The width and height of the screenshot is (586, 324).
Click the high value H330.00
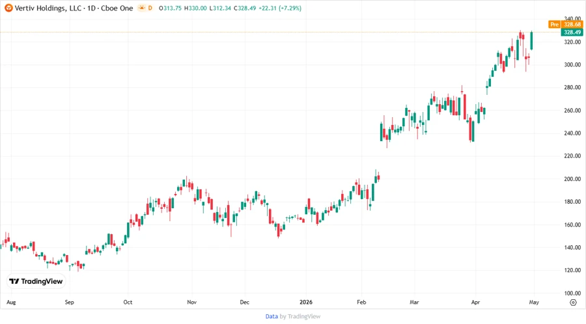(x=195, y=8)
